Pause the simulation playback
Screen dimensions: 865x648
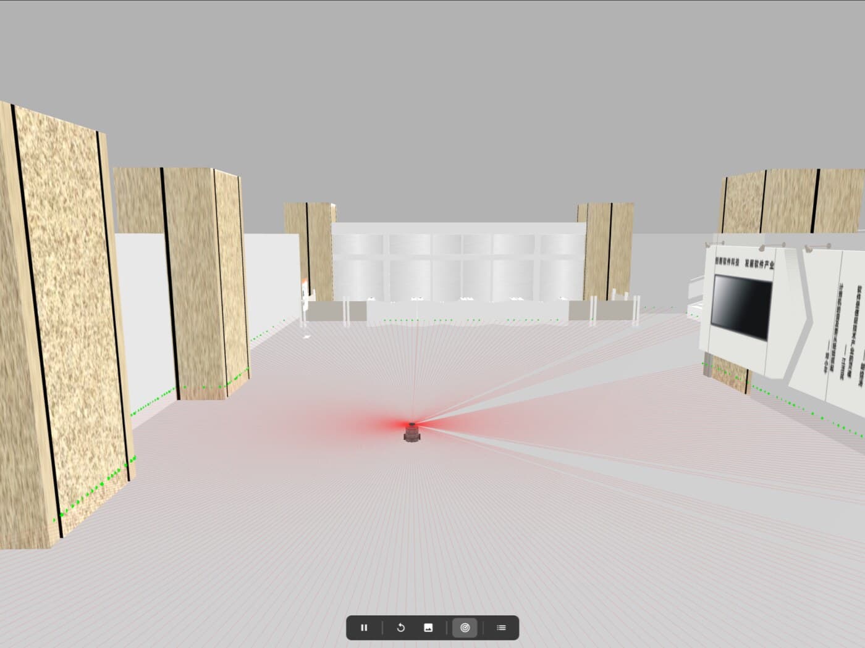coord(364,628)
